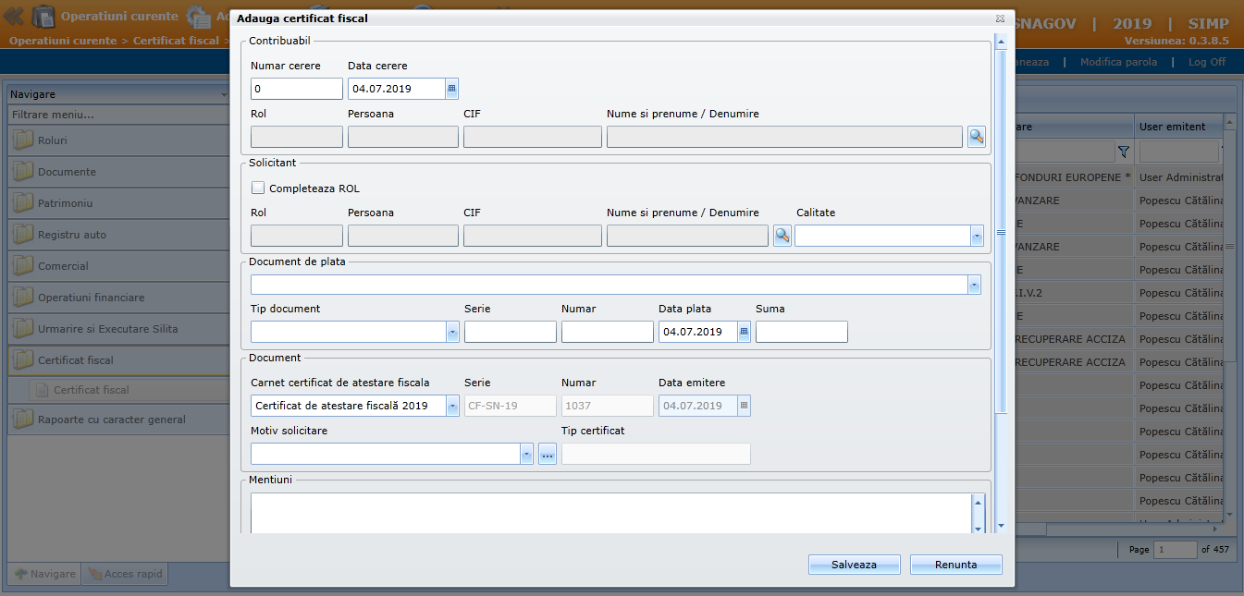Click the Renunta button
This screenshot has width=1244, height=596.
955,565
